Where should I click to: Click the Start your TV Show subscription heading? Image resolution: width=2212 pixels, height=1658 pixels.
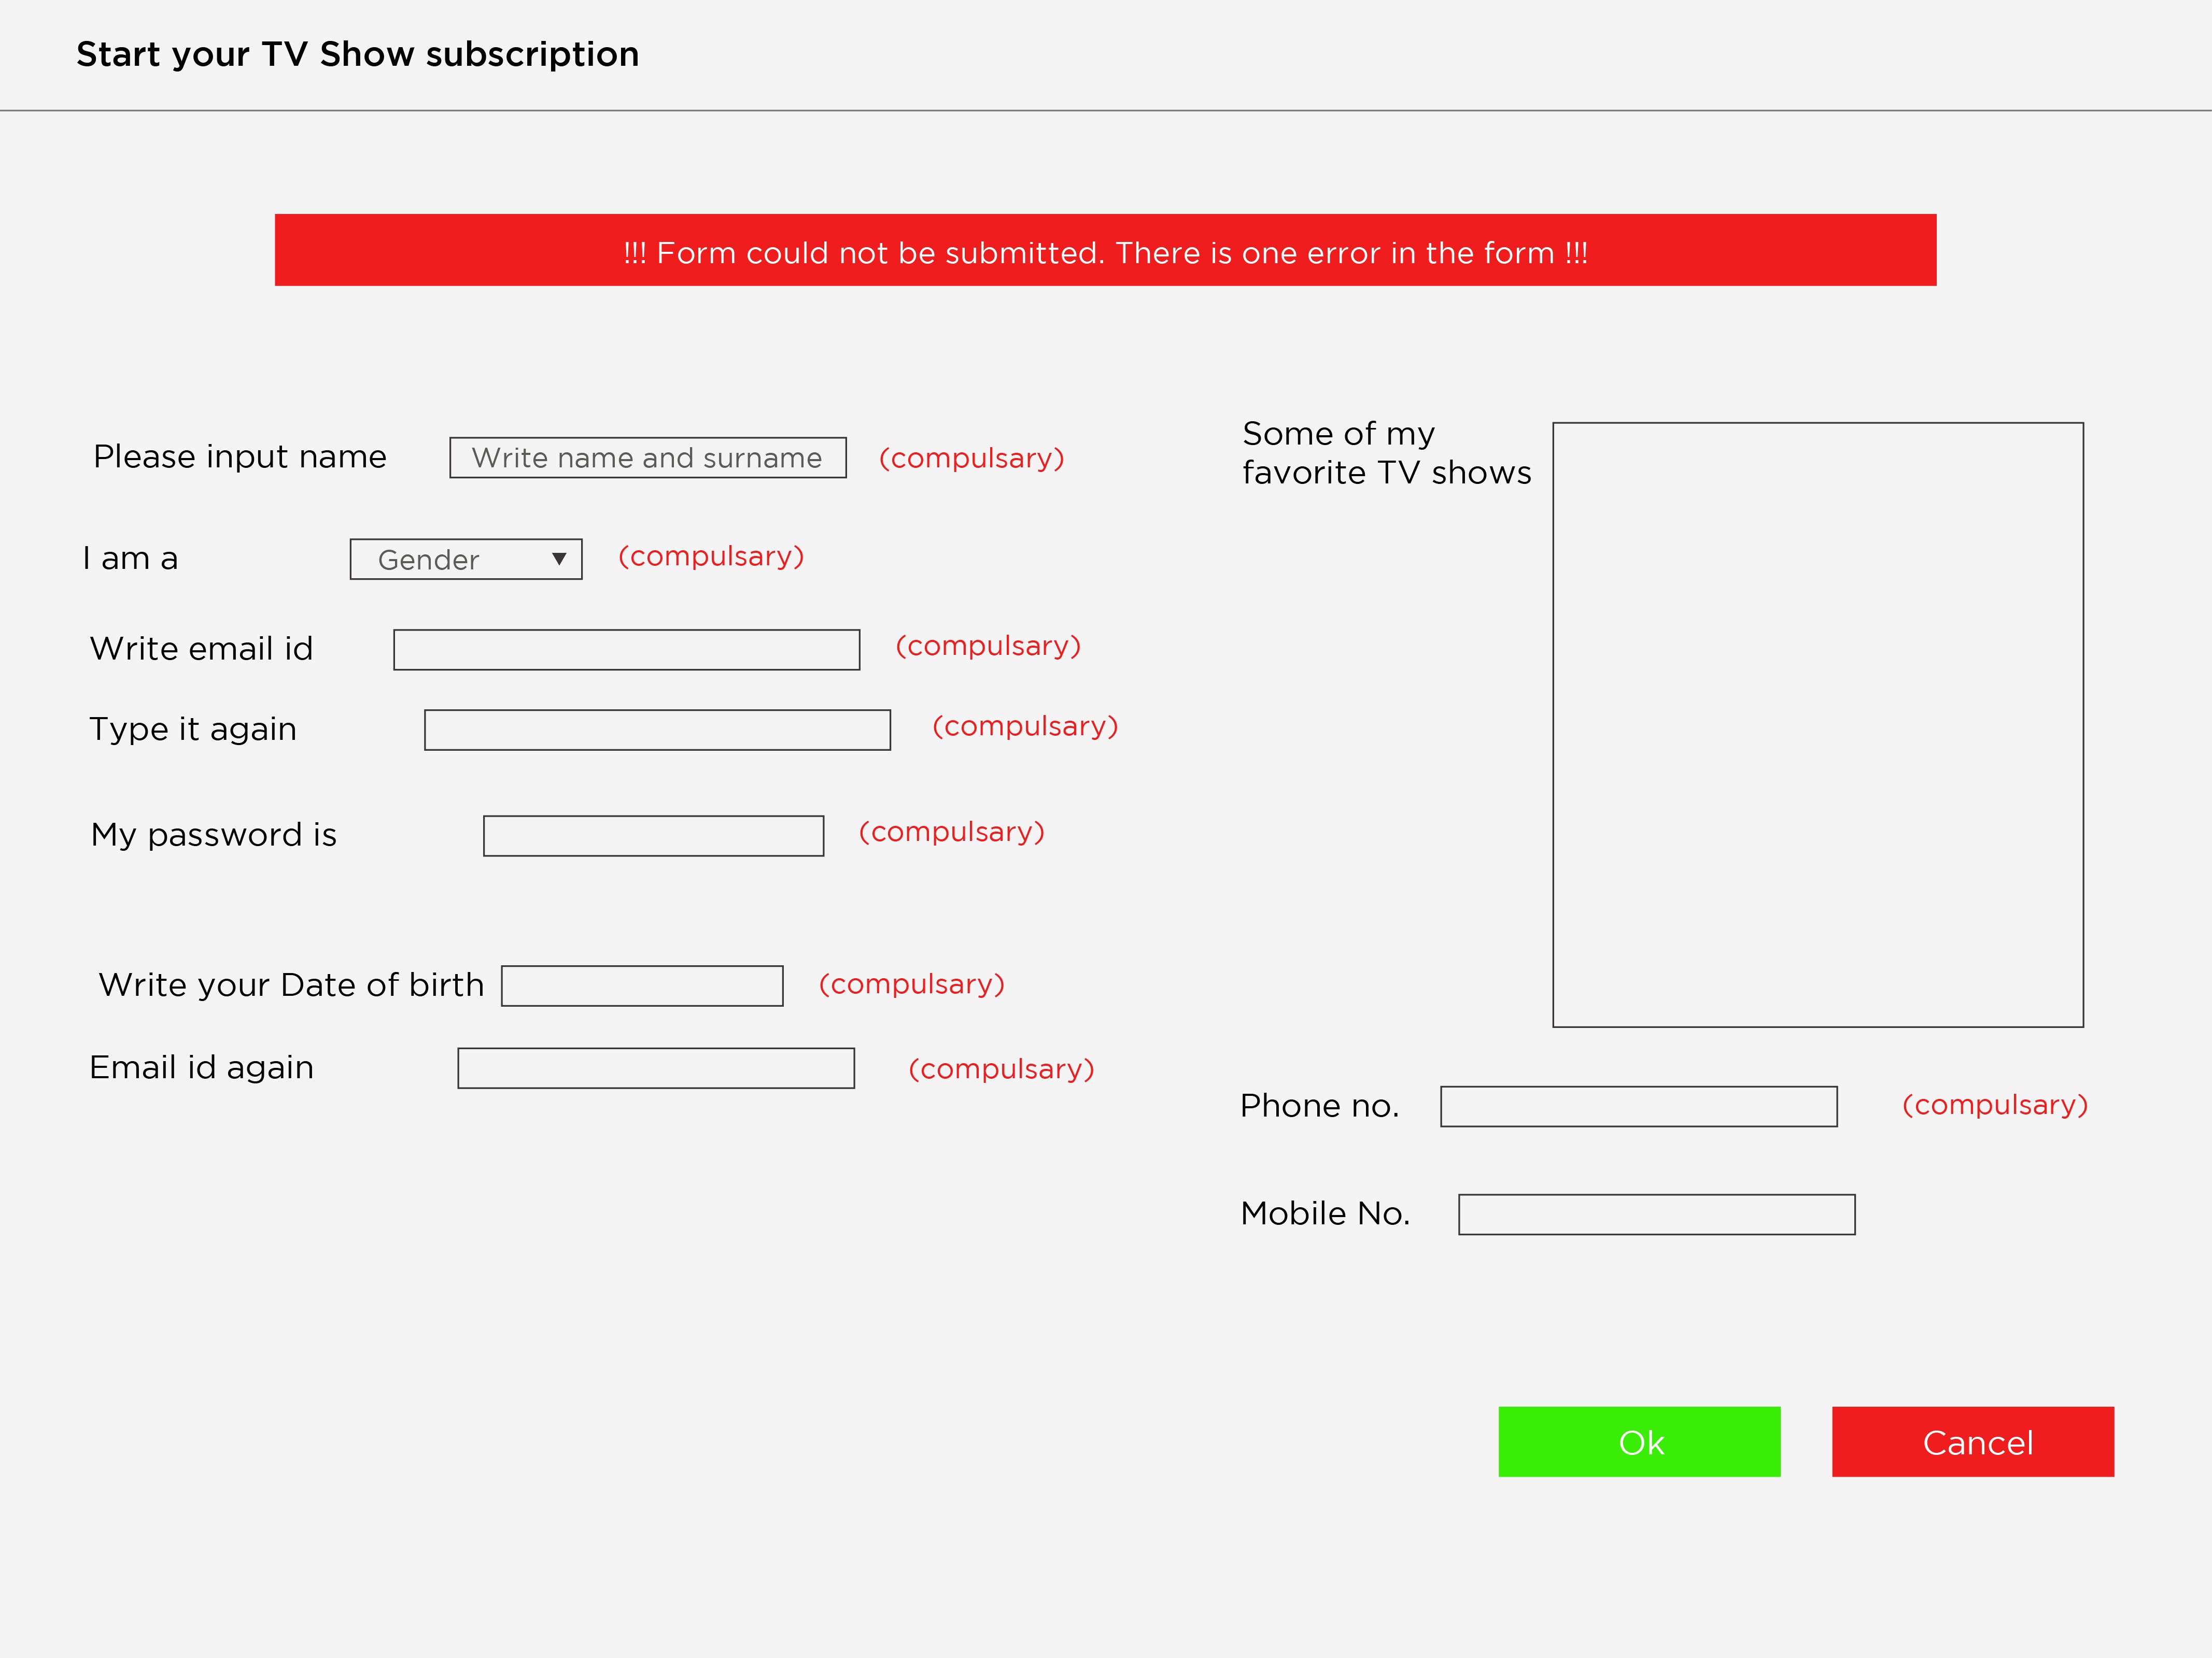(x=357, y=54)
